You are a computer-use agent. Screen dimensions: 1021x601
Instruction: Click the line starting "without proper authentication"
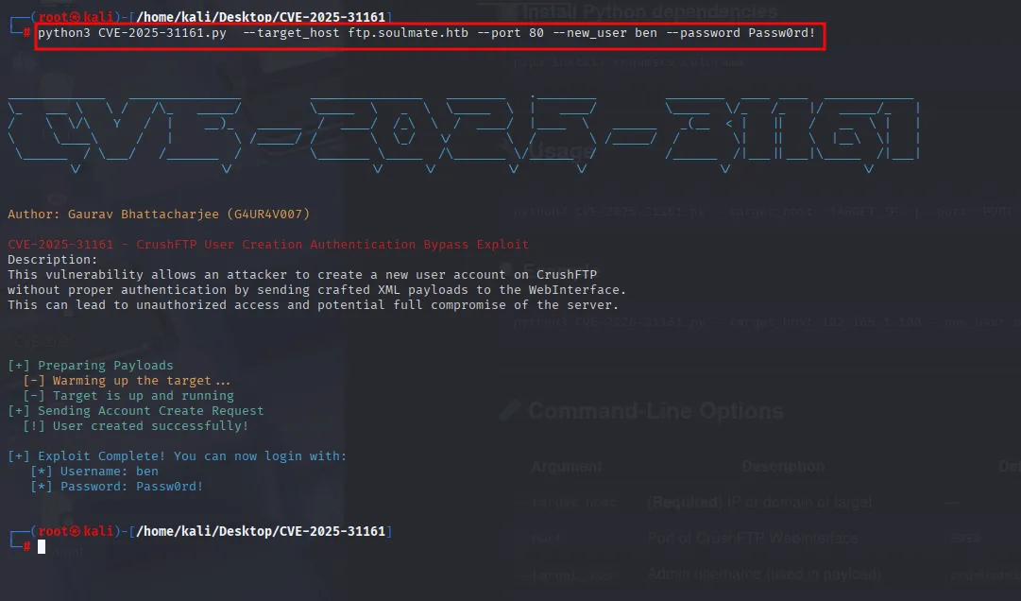317,290
